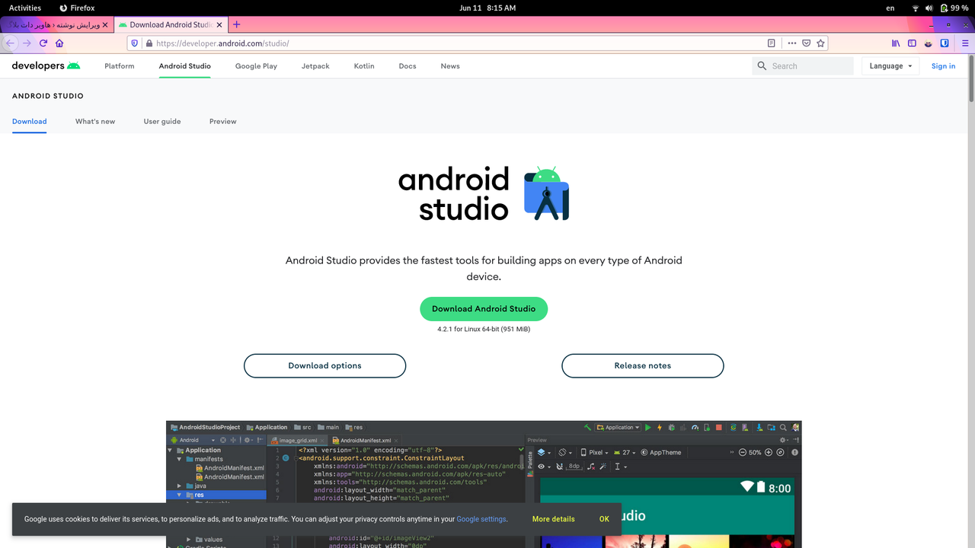Open Firefox library icon

point(897,43)
